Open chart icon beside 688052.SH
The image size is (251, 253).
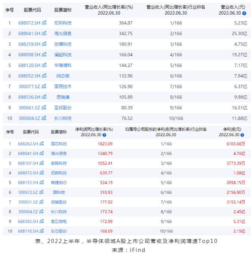point(44,76)
